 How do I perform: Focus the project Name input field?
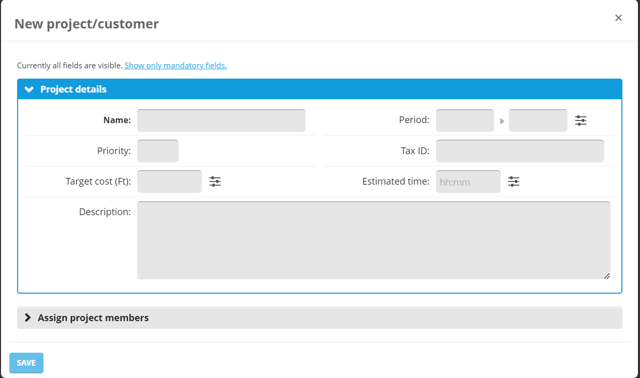click(221, 120)
